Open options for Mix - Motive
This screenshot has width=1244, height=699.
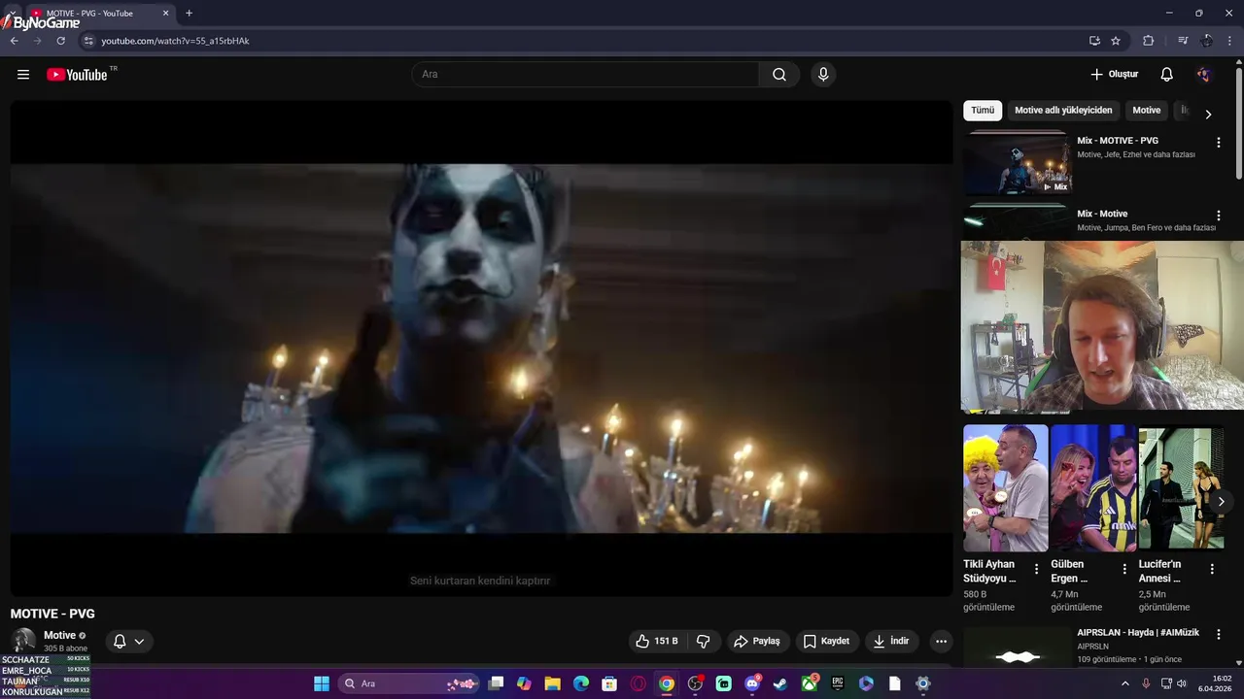[1219, 216]
